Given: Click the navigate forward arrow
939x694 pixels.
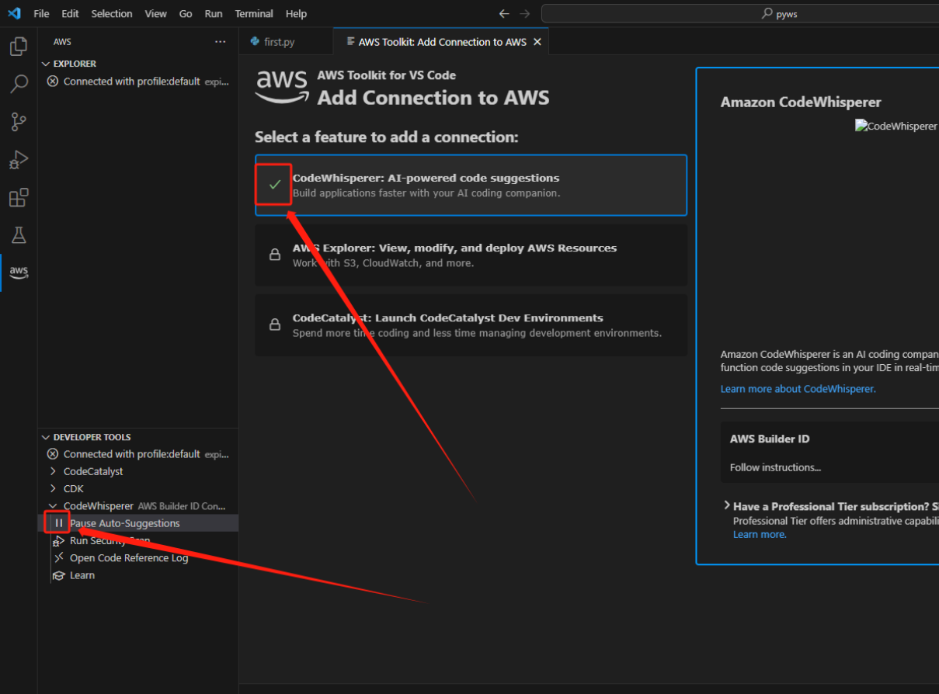Looking at the screenshot, I should click(x=525, y=13).
